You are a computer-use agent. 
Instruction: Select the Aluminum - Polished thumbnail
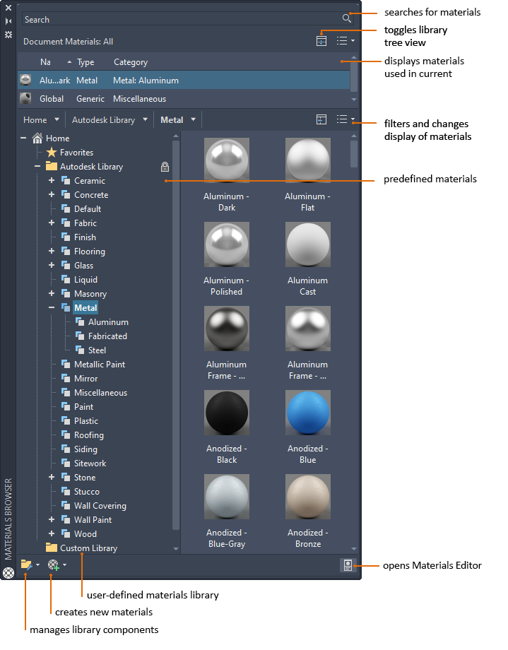tap(226, 244)
